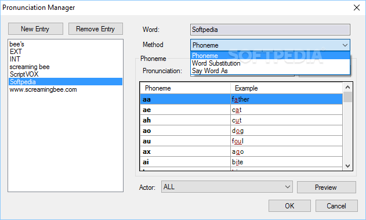Screen dimensions: 366x220
Task: Click the New Entry button
Action: [x=35, y=28]
